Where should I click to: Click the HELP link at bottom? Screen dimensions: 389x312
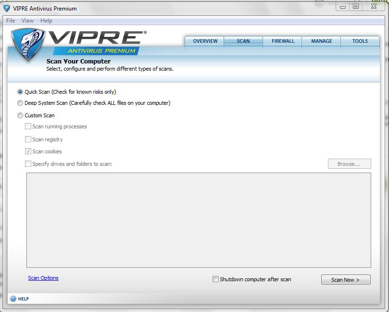click(23, 299)
